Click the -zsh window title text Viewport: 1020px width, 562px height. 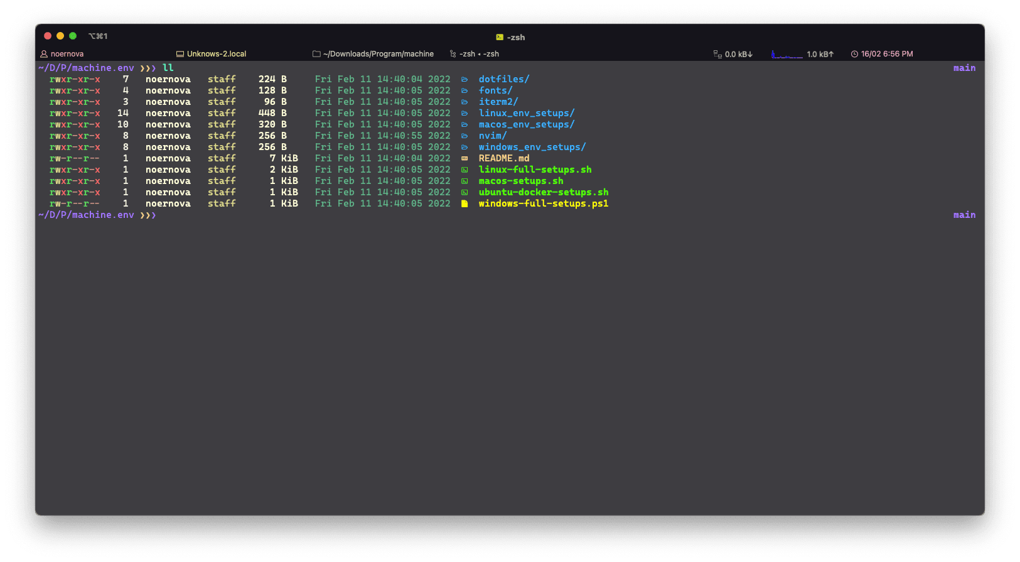(x=516, y=37)
